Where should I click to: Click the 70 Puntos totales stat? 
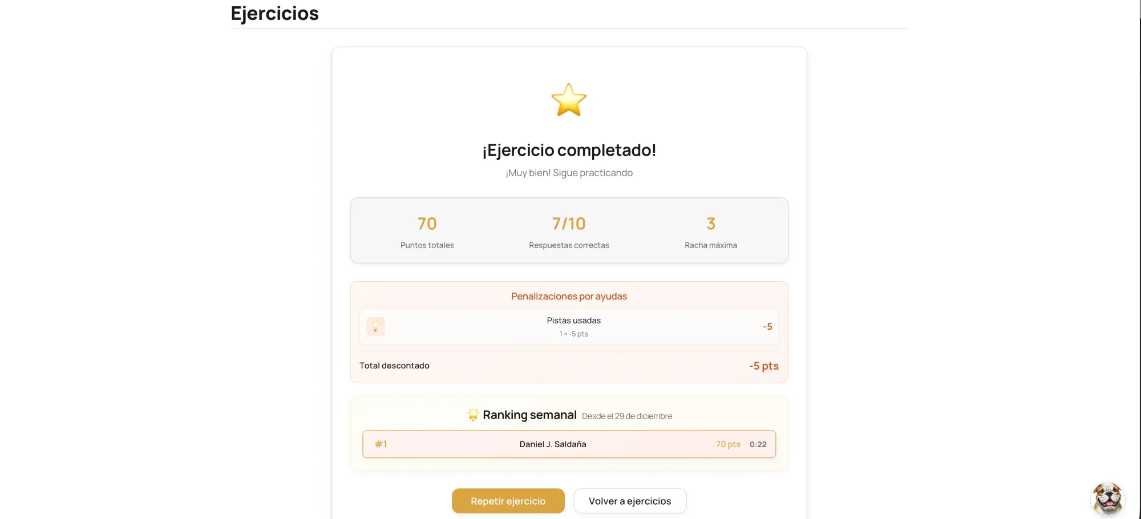pyautogui.click(x=427, y=224)
